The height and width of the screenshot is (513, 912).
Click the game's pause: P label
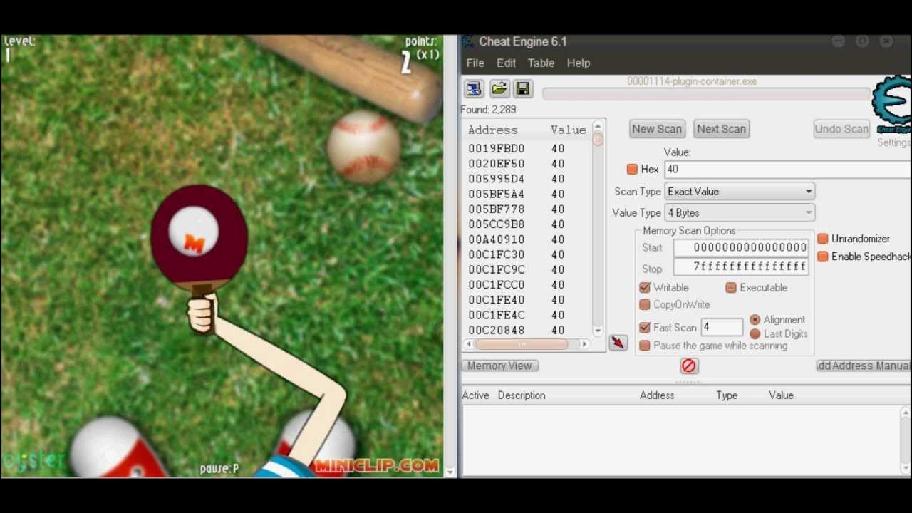pos(219,468)
